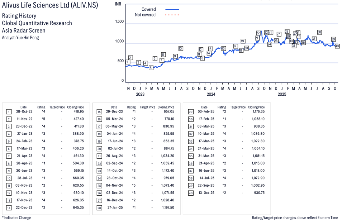Click chart marker 19 on the graph

click(243, 41)
